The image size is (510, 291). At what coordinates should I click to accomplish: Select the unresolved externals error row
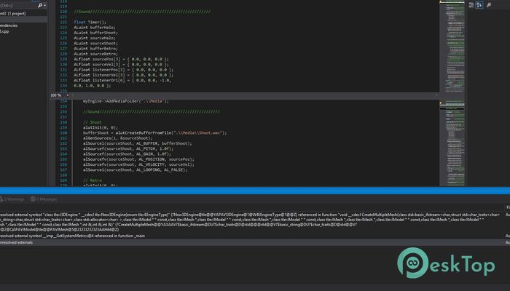(x=255, y=242)
